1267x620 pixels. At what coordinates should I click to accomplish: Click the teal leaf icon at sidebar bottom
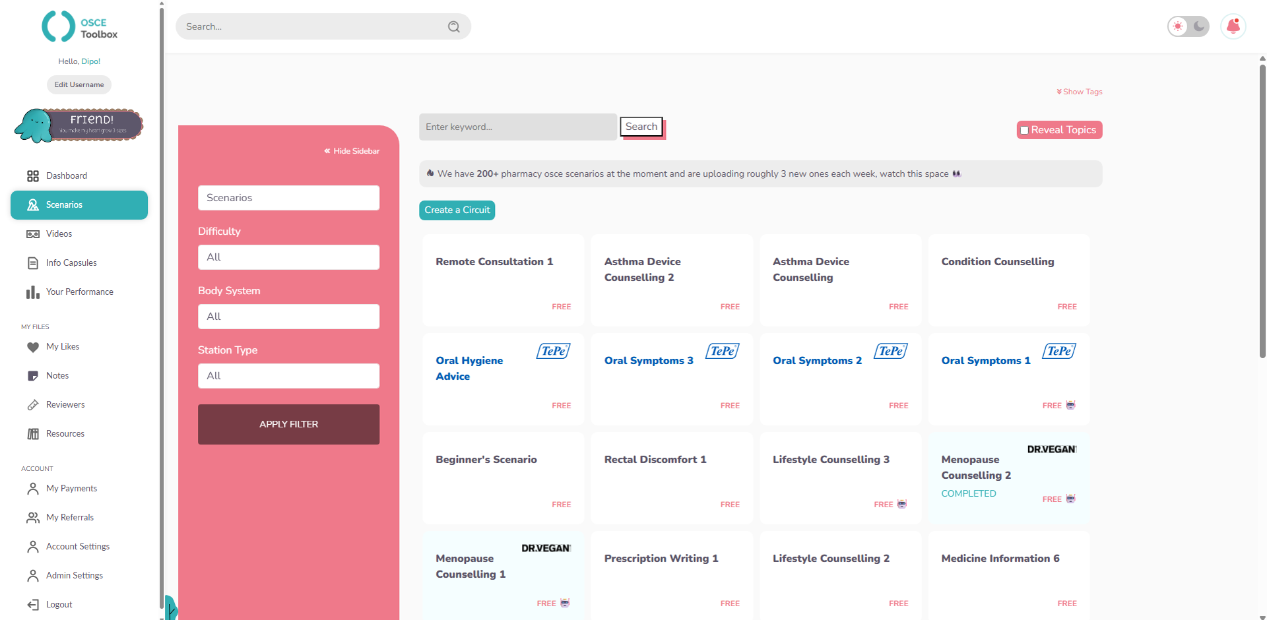click(x=170, y=608)
